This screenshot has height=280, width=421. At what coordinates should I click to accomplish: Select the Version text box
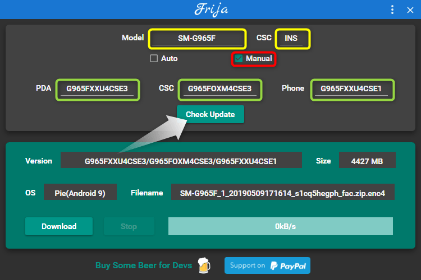[181, 161]
